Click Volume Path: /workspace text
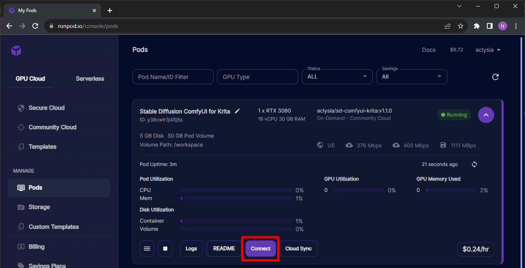The height and width of the screenshot is (268, 525). 171,145
